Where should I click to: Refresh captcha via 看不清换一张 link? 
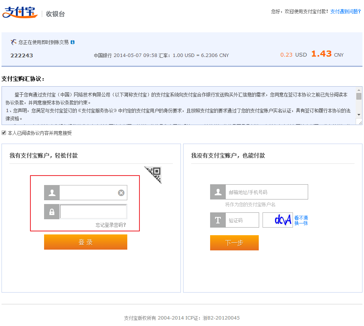coord(301,221)
